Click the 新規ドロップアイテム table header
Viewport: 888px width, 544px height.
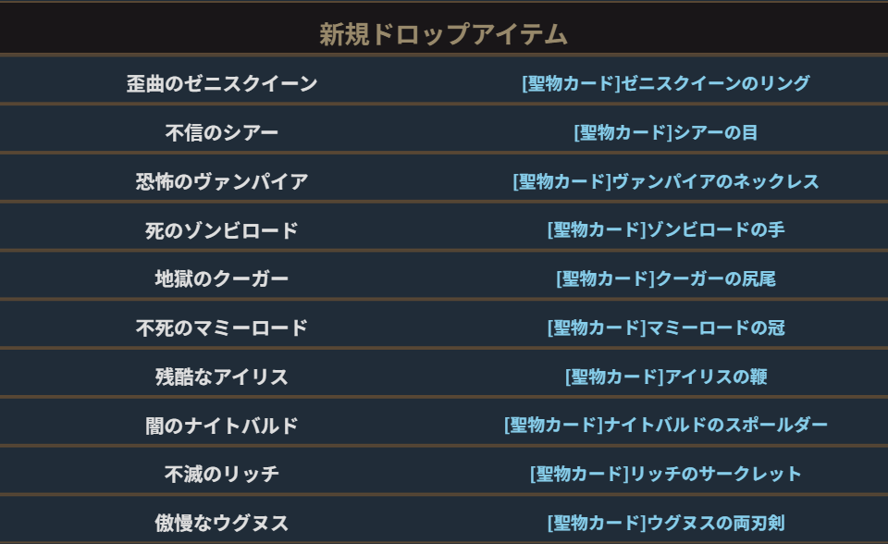coord(443,34)
